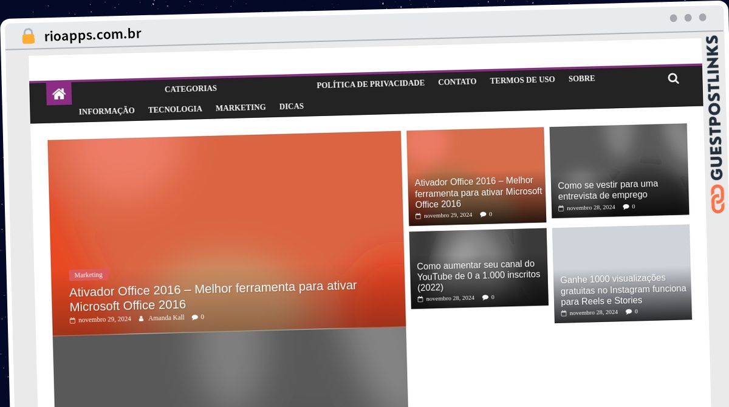Click author name Amanda Kall

point(166,318)
